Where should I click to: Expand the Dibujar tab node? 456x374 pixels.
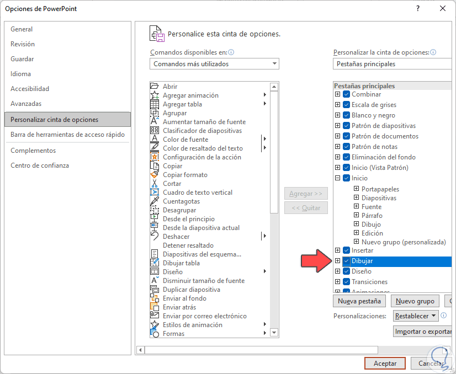(x=337, y=261)
